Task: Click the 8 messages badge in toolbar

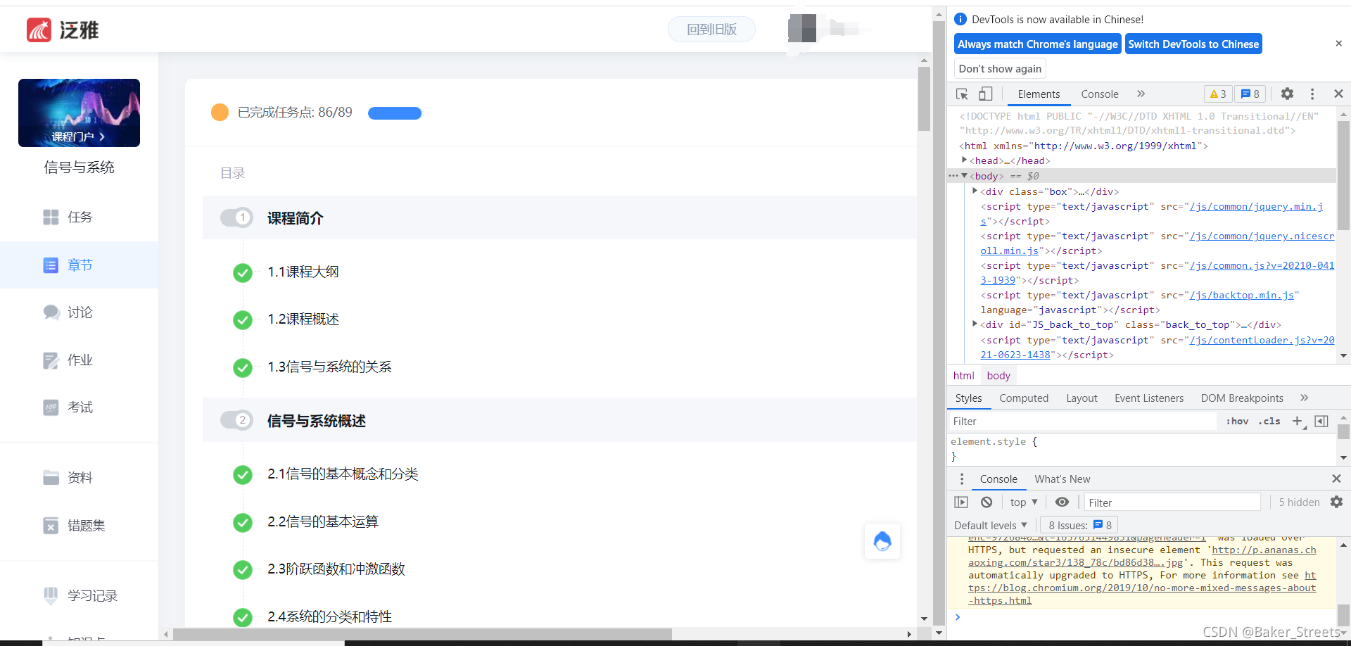Action: coord(1250,94)
